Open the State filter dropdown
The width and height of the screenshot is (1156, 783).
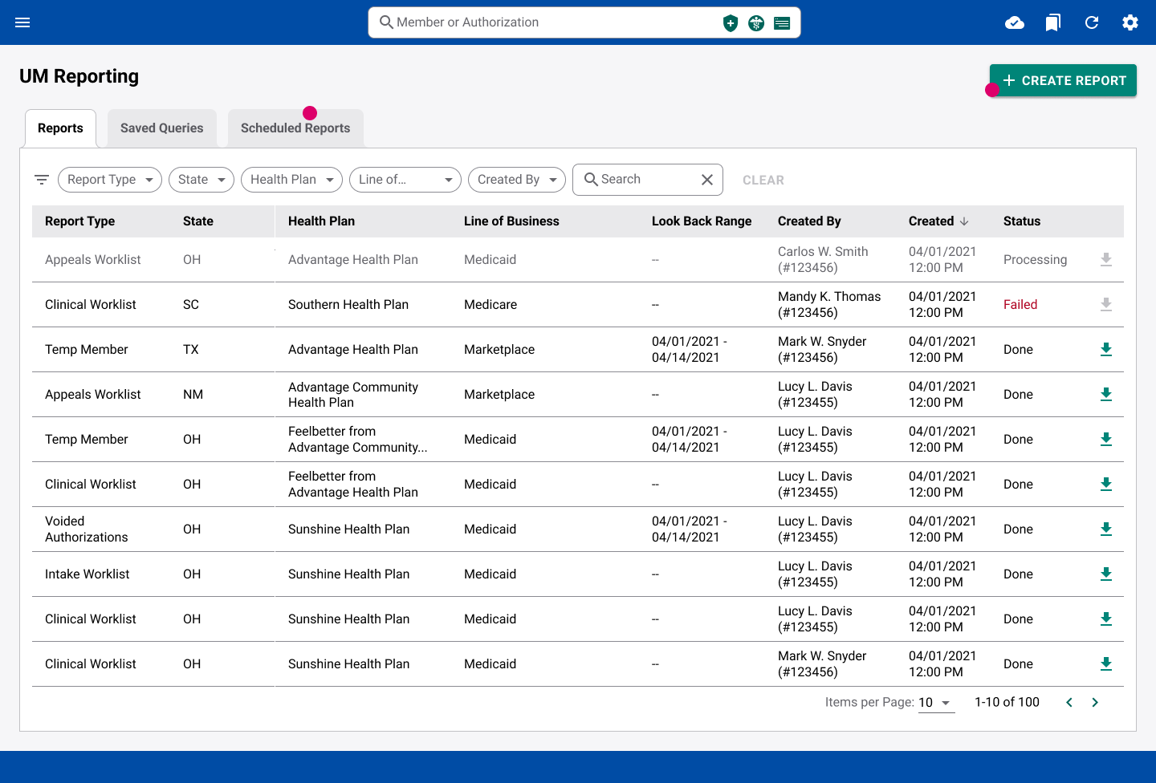(x=201, y=180)
